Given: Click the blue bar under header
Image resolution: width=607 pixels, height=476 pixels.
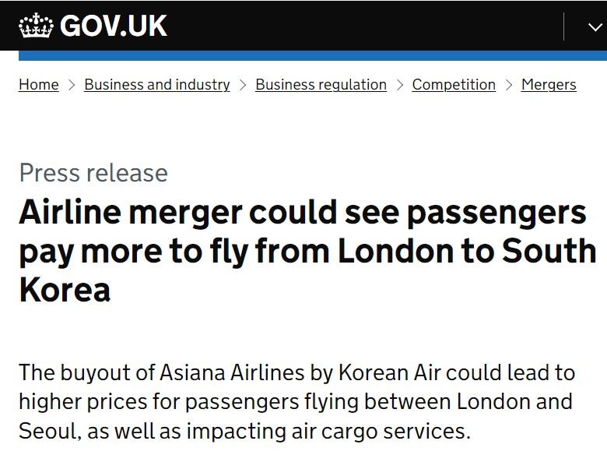Looking at the screenshot, I should tap(313, 55).
